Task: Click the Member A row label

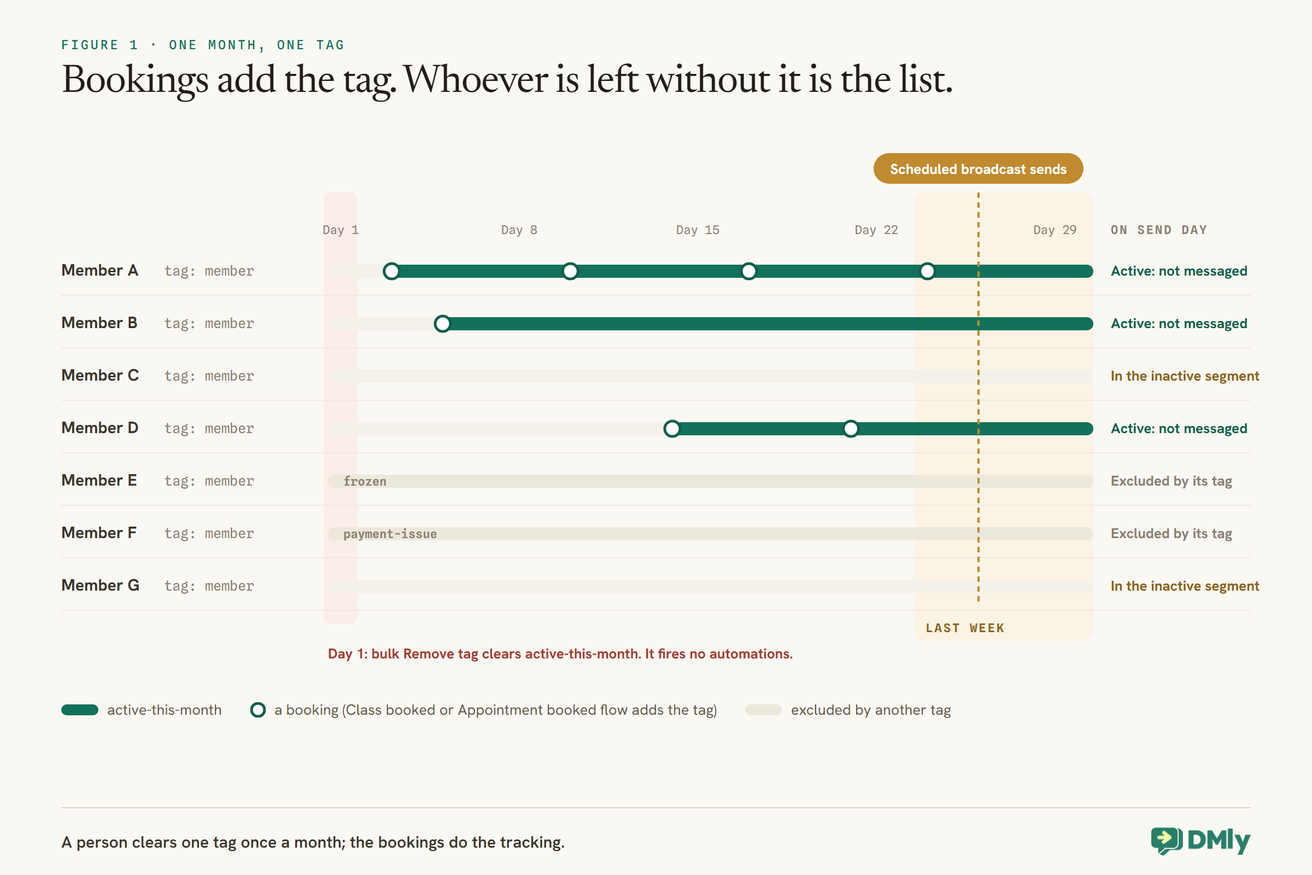Action: (x=100, y=271)
